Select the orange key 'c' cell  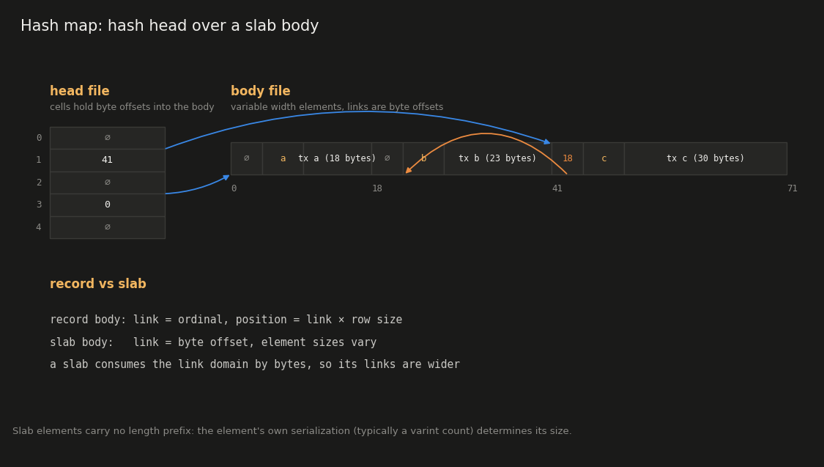604,158
